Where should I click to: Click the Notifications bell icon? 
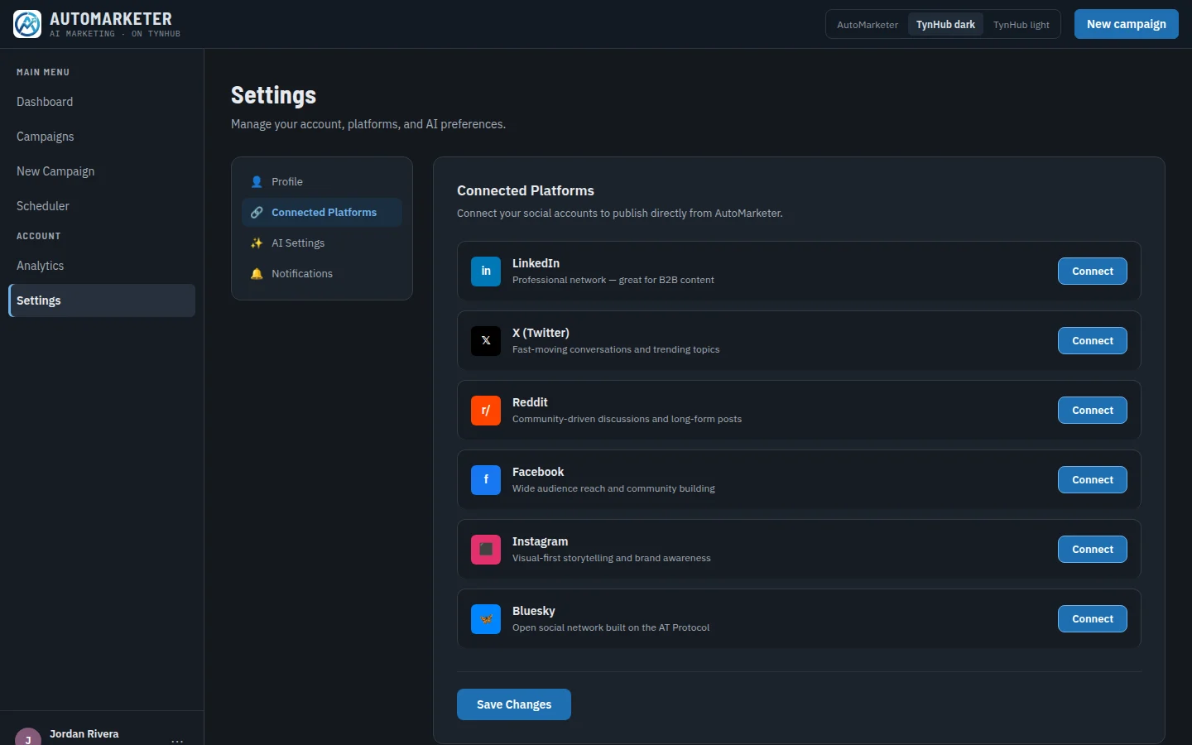(x=257, y=274)
